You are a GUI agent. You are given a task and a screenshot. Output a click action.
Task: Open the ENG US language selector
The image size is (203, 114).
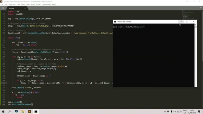(185, 111)
